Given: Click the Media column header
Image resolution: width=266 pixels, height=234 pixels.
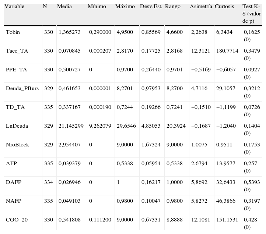Looking at the screenshot, I should tap(64, 7).
